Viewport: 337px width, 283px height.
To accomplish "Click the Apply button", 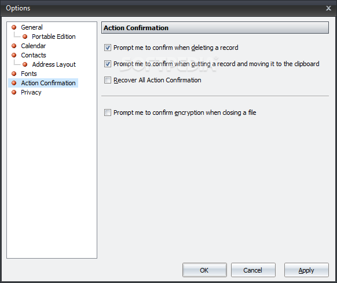I will coord(306,270).
